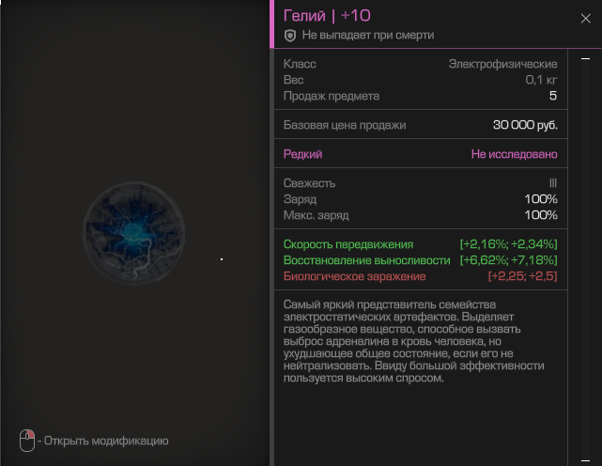This screenshot has width=602, height=466.
Task: Select the Скорость передвижения stat row
Action: (x=421, y=244)
